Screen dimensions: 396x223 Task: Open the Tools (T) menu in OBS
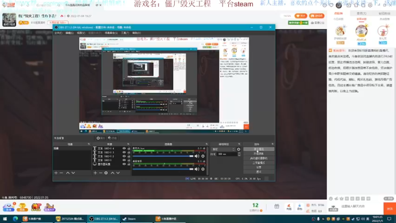[x=125, y=33]
